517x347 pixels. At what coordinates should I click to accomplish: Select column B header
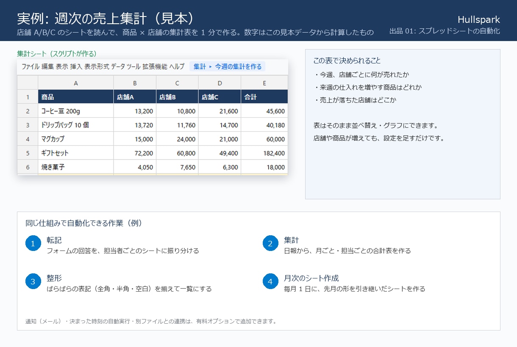(x=135, y=83)
